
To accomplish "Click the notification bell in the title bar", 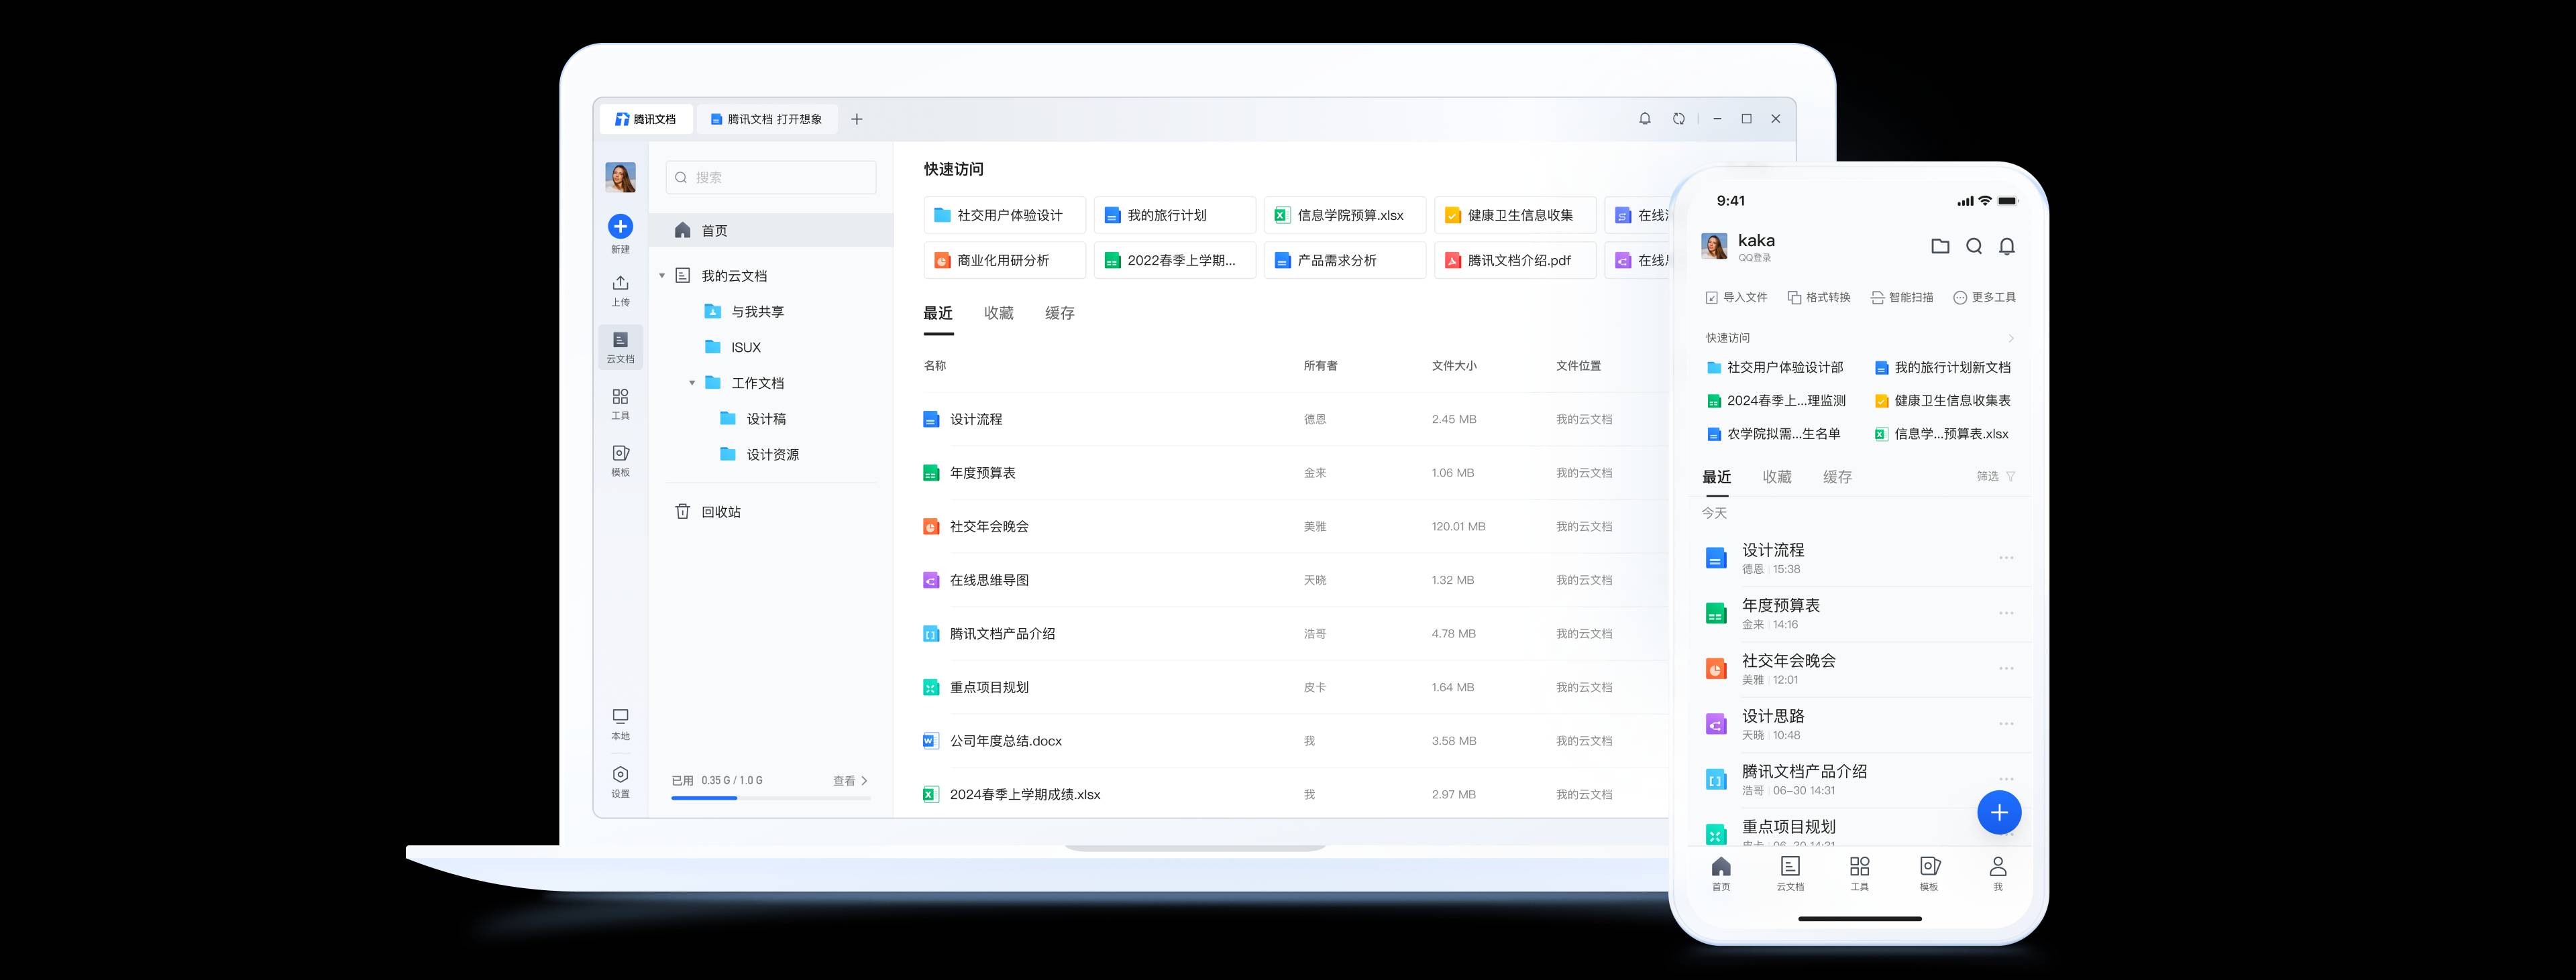I will 1644,118.
